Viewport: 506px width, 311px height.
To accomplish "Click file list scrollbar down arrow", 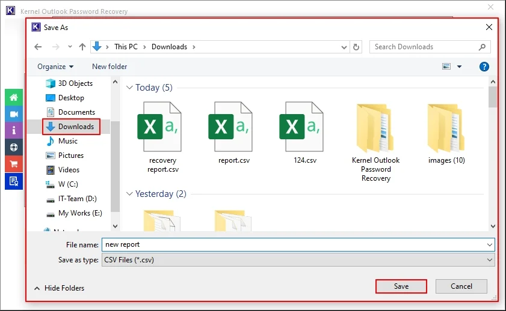I will pos(493,226).
